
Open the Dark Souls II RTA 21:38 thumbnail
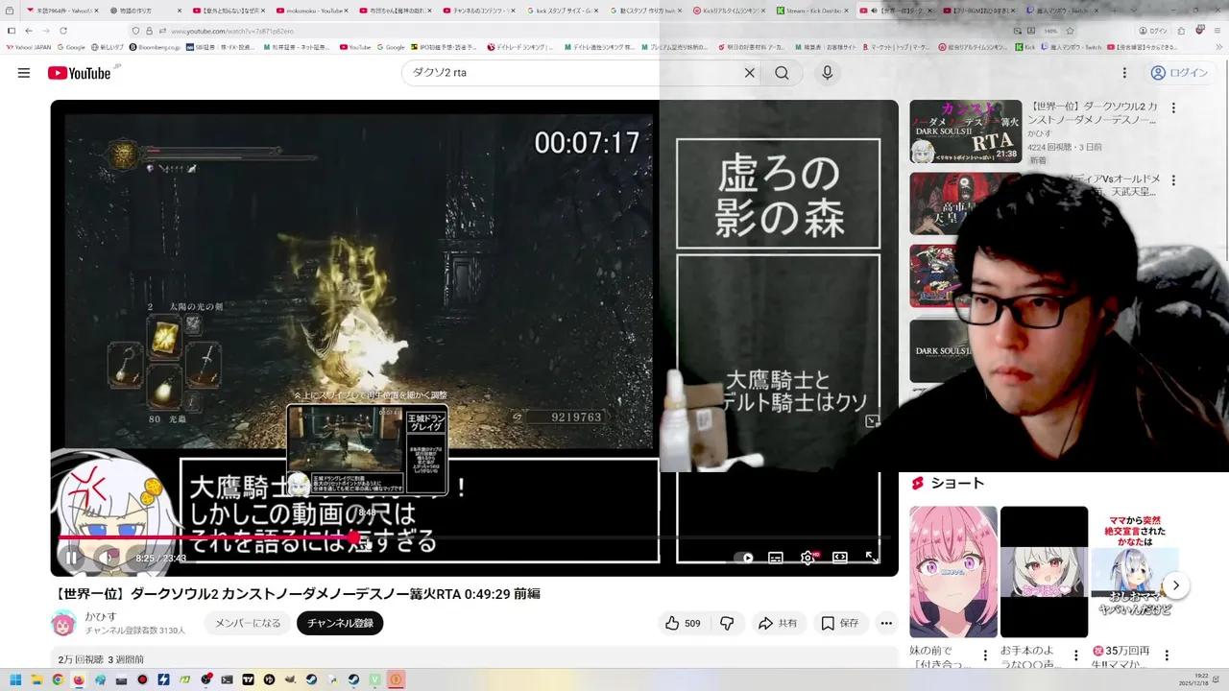965,131
